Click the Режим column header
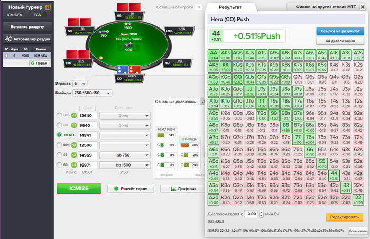The height and width of the screenshot is (239, 370). pyautogui.click(x=41, y=49)
